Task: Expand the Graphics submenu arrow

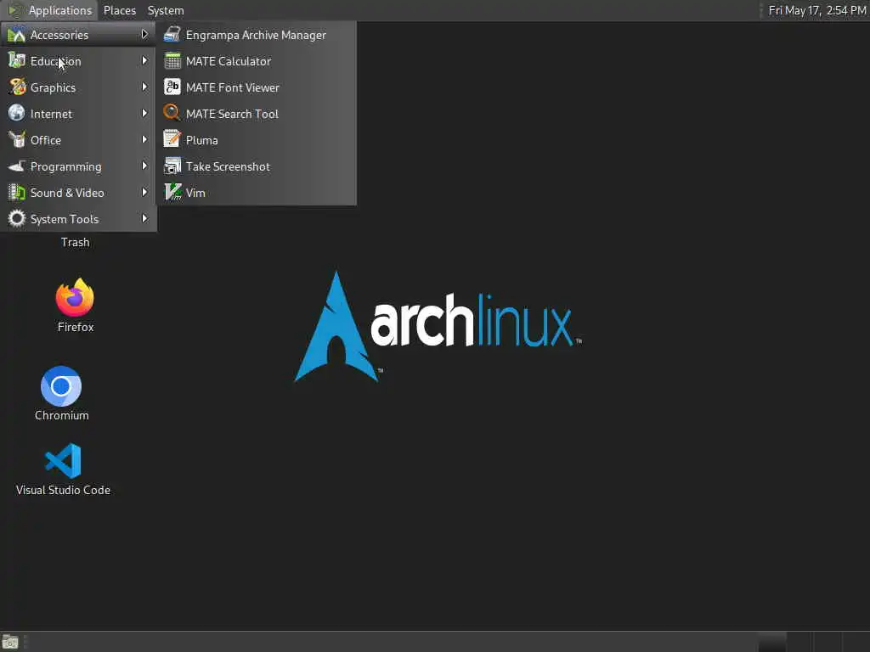Action: coord(144,87)
